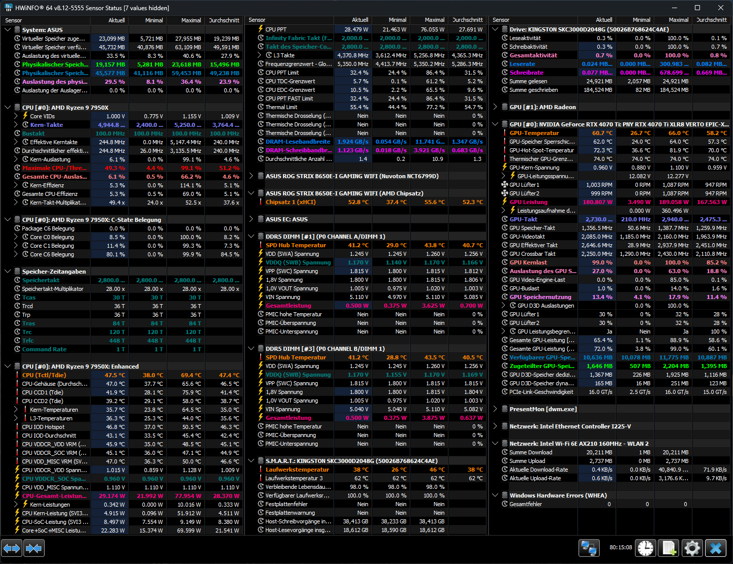733x564 pixels.
Task: Select the DRAM-Schreibbandbr... row
Action: click(365, 150)
